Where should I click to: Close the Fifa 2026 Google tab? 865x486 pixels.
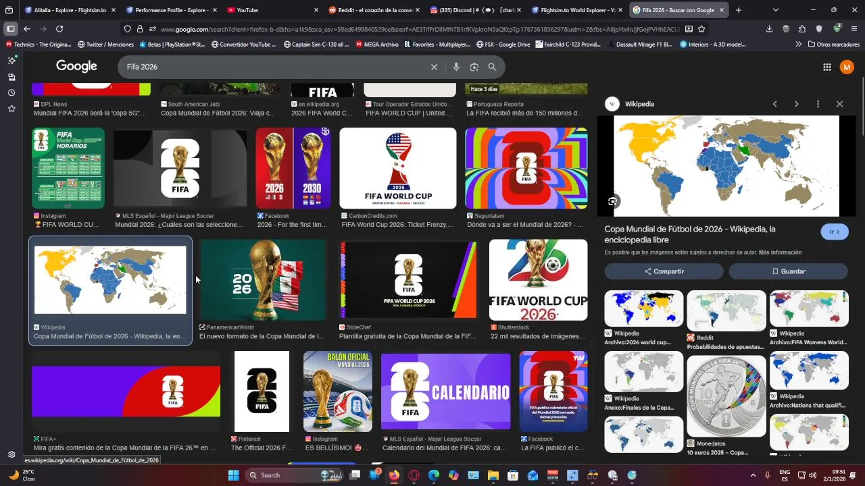coord(722,10)
